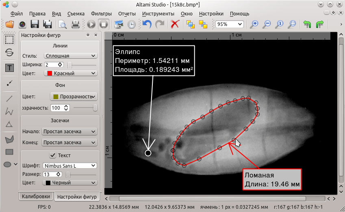345x212 pixels.
Task: Open the Правка menu
Action: (x=37, y=14)
